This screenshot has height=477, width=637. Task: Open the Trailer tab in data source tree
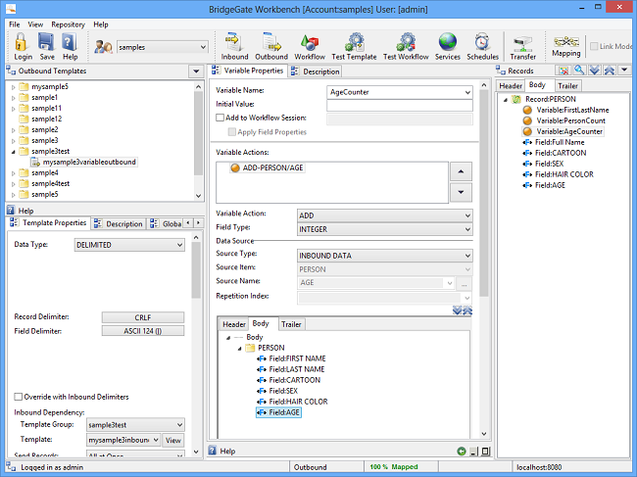pos(291,324)
